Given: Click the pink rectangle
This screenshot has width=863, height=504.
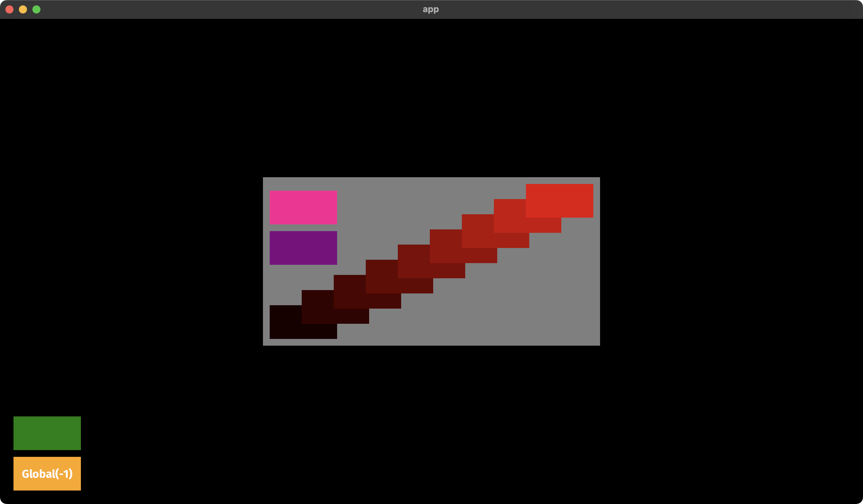Looking at the screenshot, I should click(303, 207).
